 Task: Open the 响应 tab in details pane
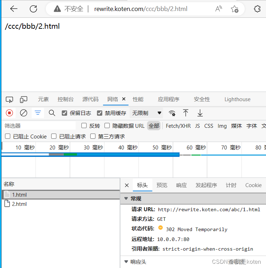tap(181, 185)
